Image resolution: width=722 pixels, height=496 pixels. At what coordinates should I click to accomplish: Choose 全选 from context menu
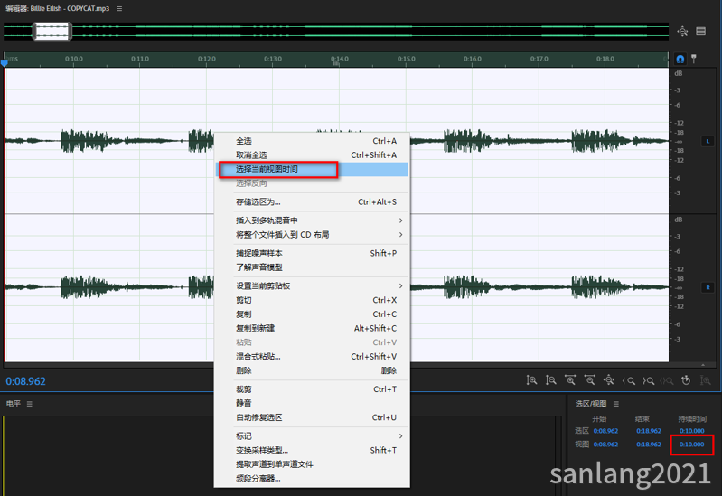[x=312, y=141]
